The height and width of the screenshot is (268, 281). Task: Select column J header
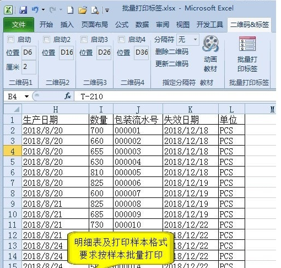(138, 110)
